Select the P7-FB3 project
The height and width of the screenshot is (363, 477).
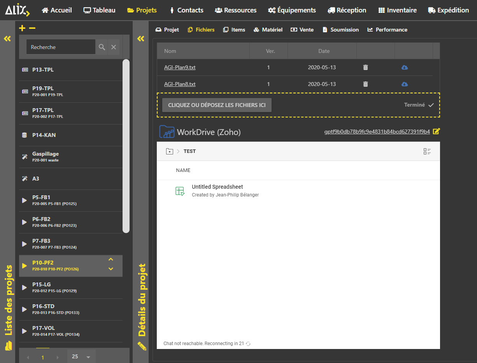[x=71, y=244]
